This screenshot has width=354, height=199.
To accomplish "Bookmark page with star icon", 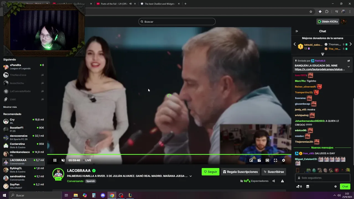I will point(311,12).
